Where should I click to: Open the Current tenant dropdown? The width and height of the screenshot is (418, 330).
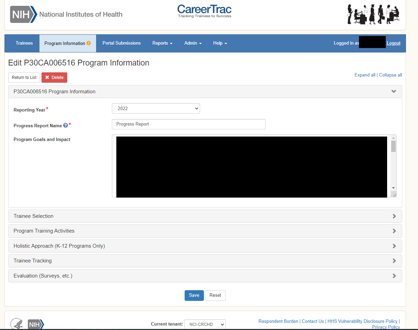(x=205, y=324)
